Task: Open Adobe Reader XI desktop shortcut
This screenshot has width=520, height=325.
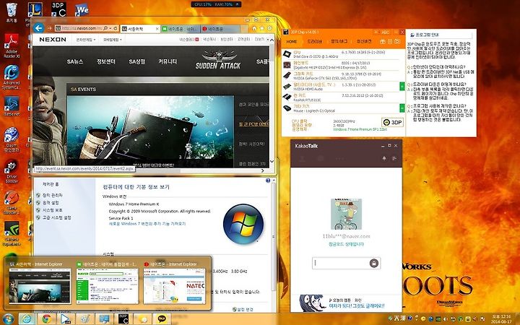Action: click(12, 45)
